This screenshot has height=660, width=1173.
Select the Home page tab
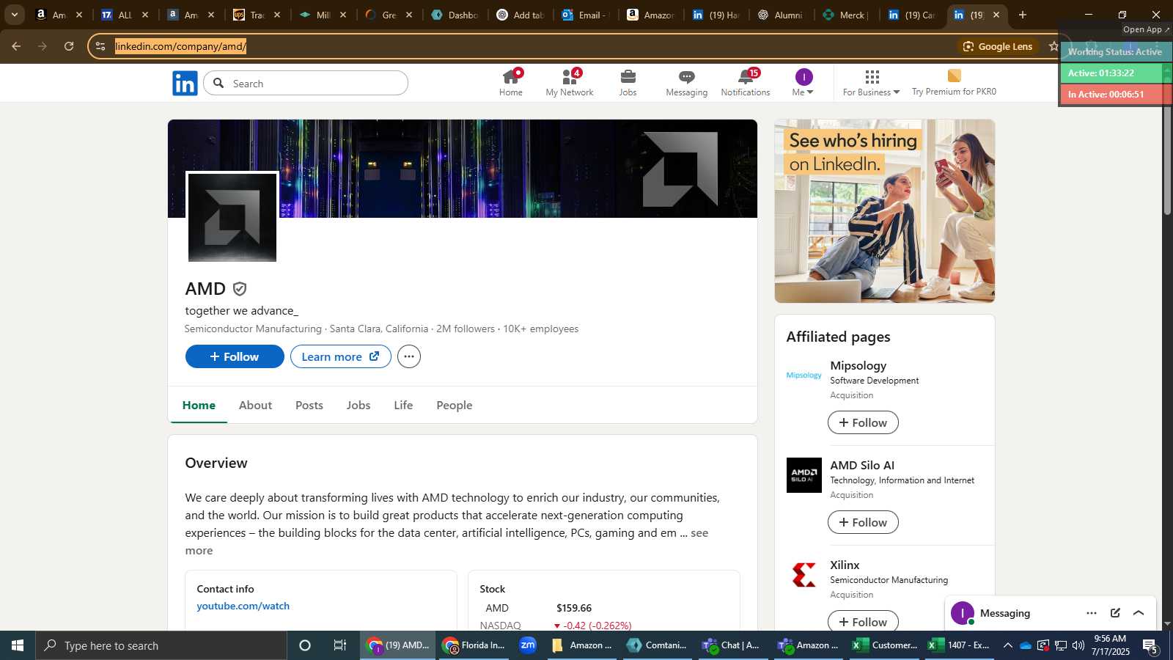click(199, 405)
